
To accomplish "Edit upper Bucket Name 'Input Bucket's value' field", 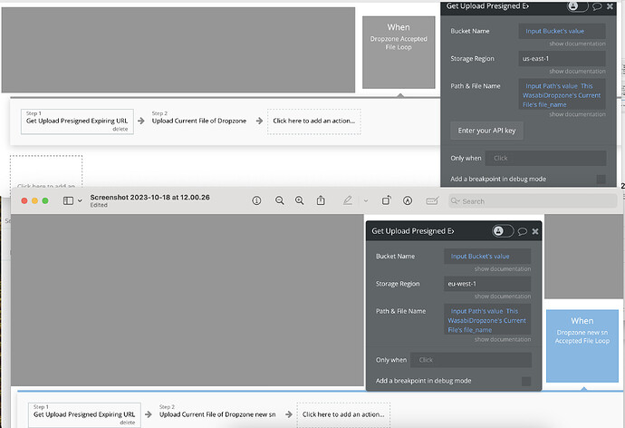I will pos(562,31).
